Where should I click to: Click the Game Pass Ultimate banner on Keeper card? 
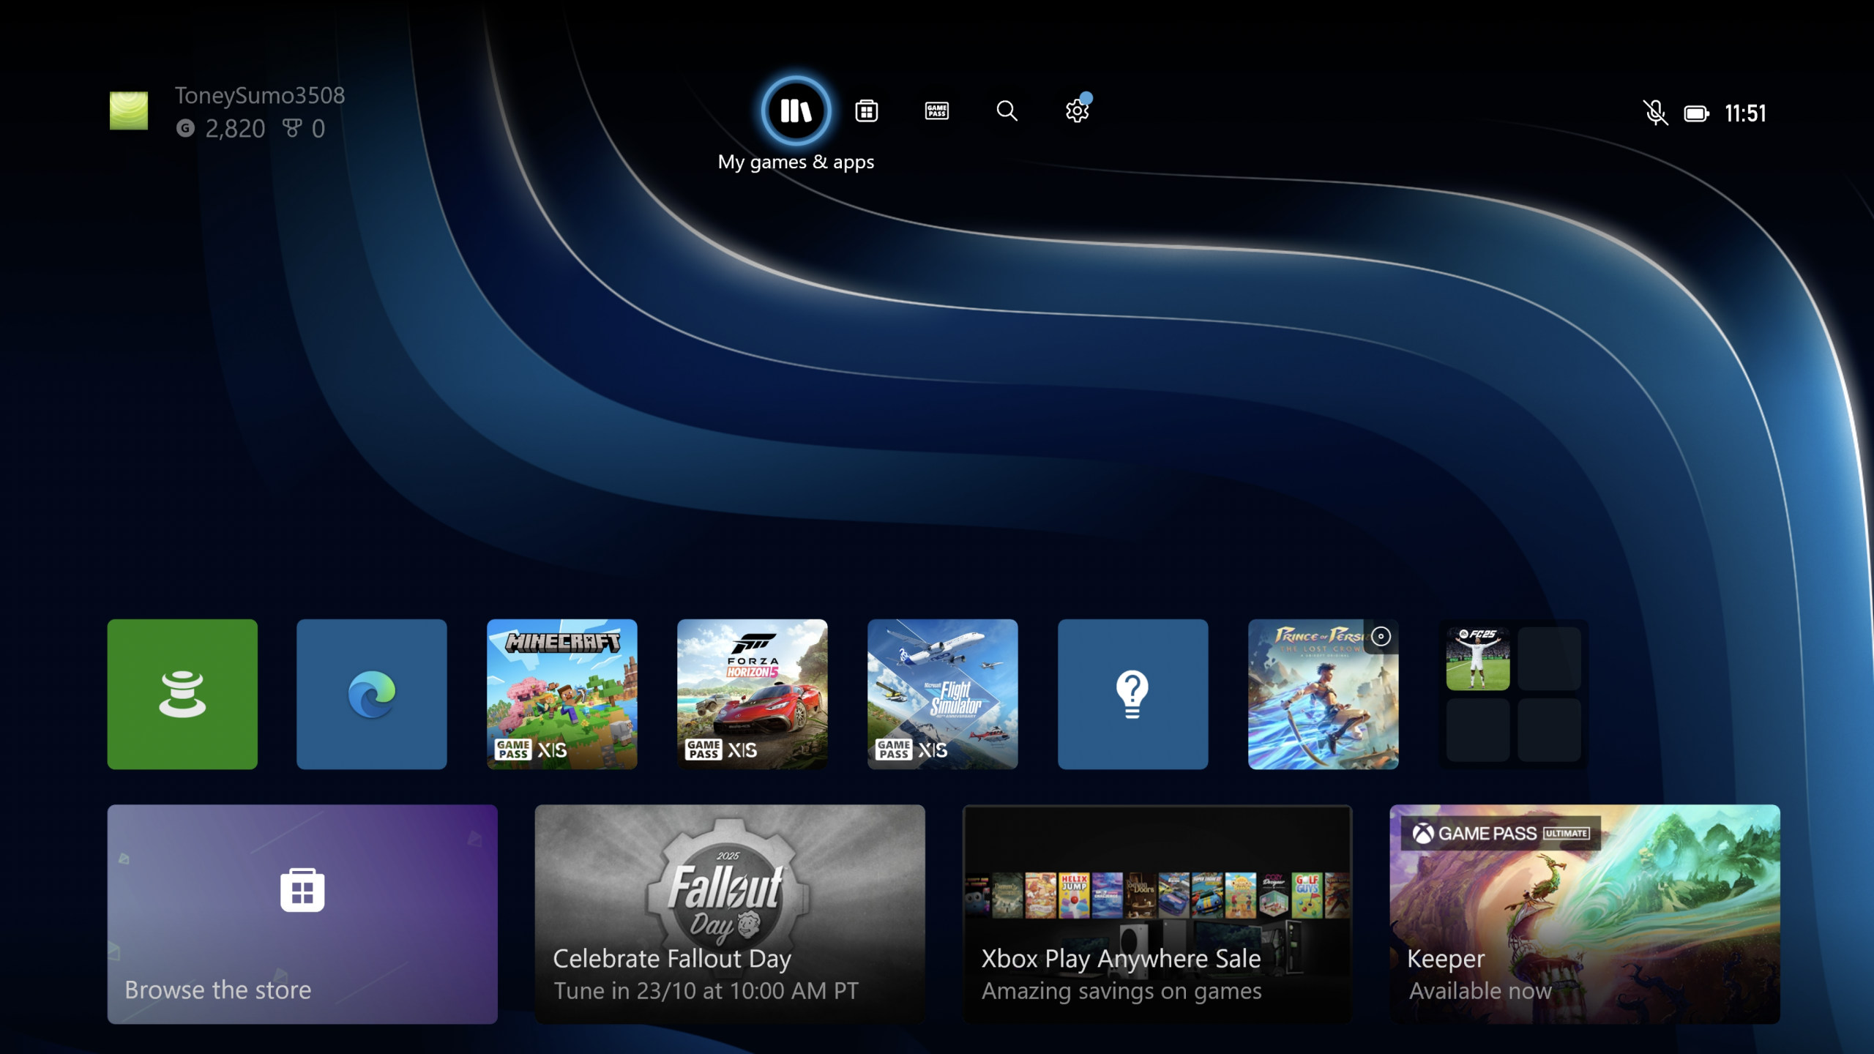pos(1501,834)
